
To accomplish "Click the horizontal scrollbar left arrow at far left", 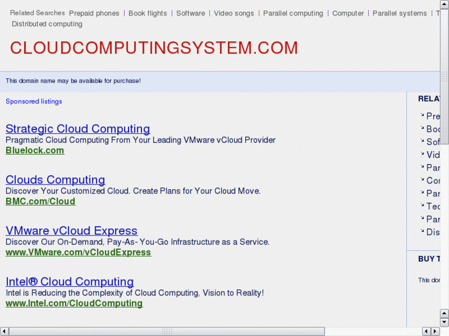I will pyautogui.click(x=4, y=332).
